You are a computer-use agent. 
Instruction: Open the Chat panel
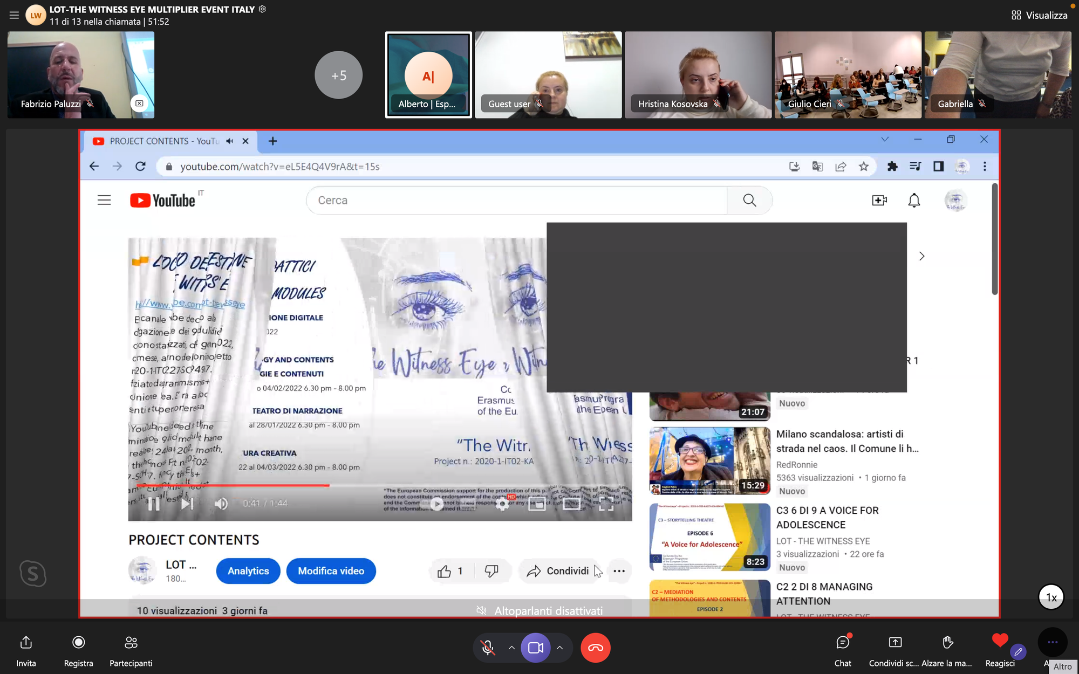point(842,643)
